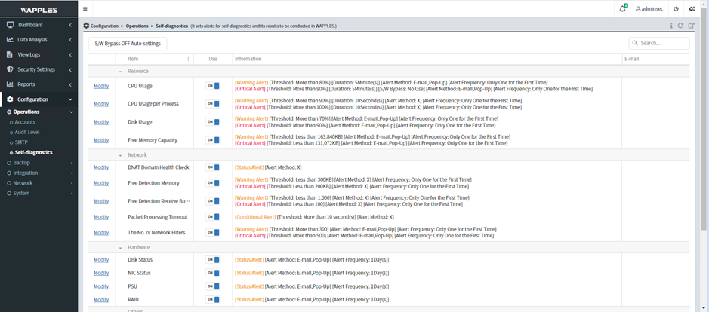Collapse the Resource group
Viewport: 709px width, 312px height.
121,72
